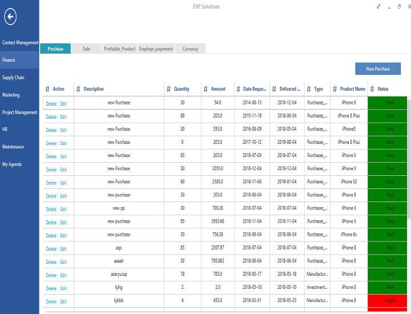Click the hash icon beside Type header

pyautogui.click(x=309, y=89)
